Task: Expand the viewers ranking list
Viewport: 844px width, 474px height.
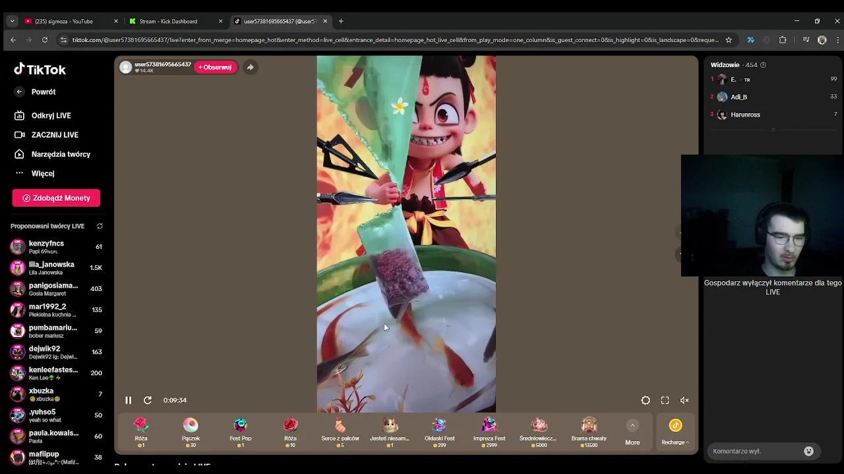Action: (773, 129)
